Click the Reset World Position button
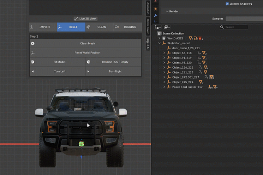263x175 pixels. click(x=85, y=53)
